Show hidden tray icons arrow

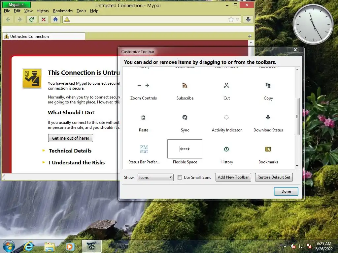coord(285,246)
